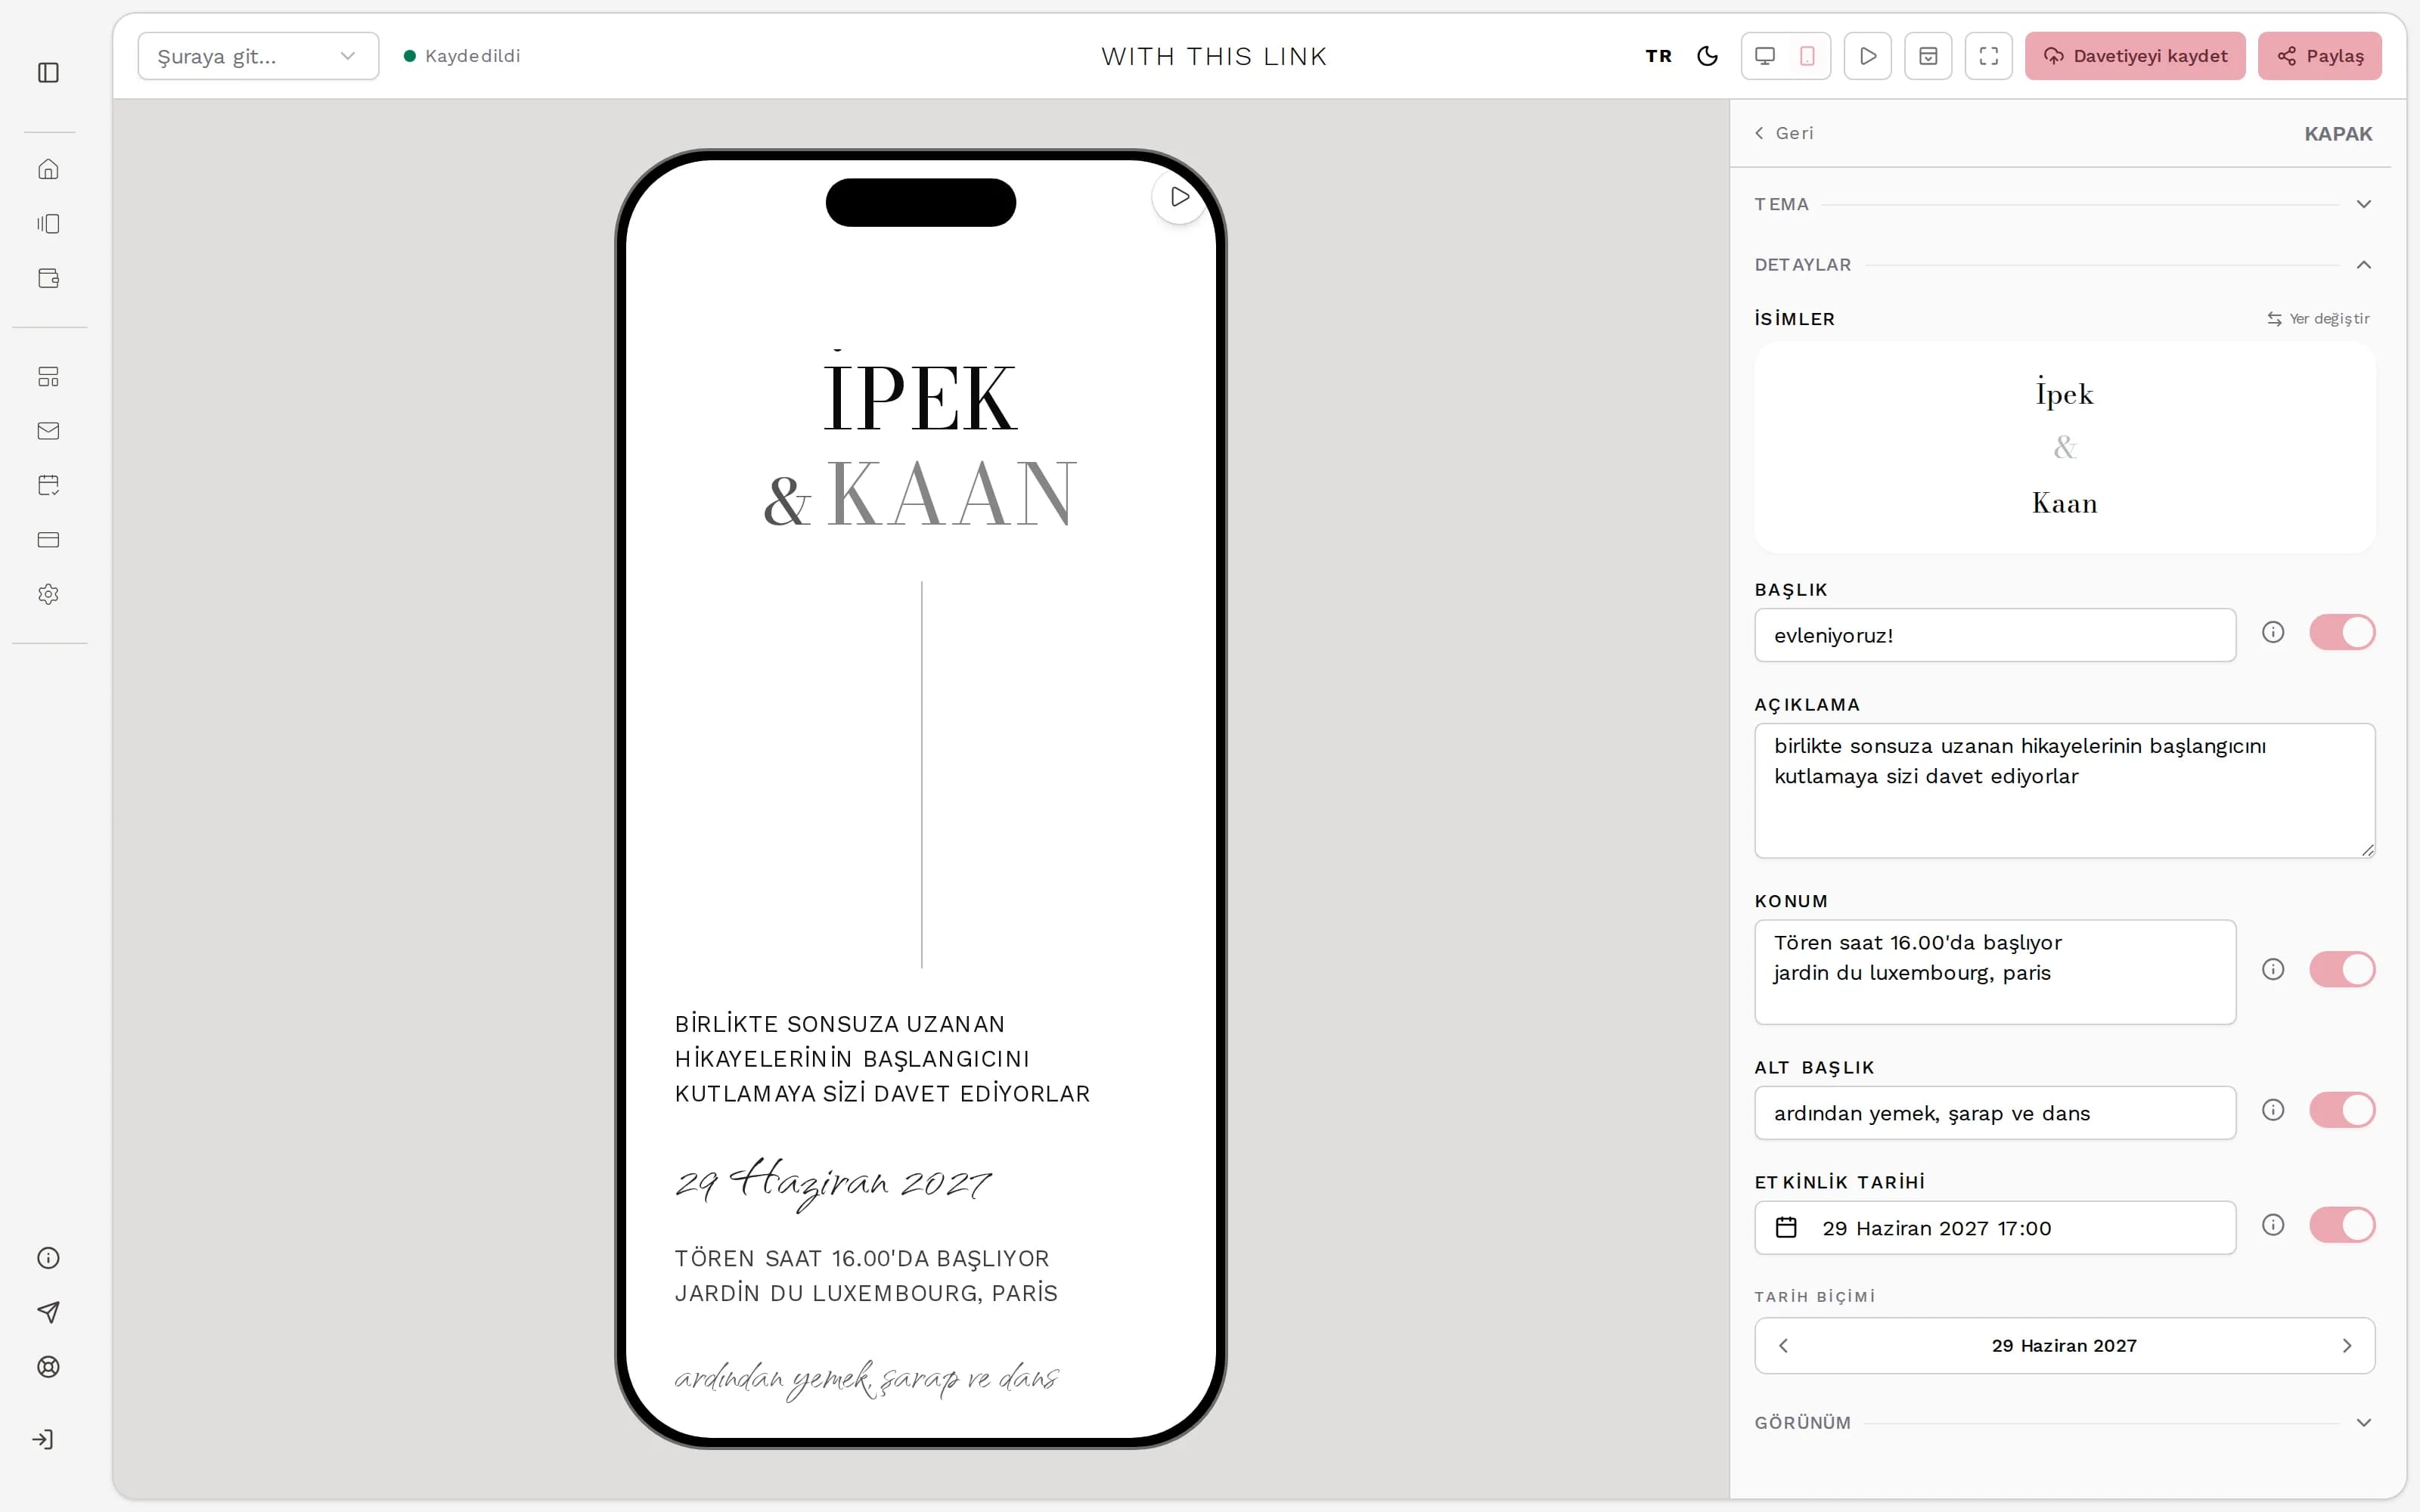Click info icon beside Etkinlik Tarihi

[2273, 1225]
